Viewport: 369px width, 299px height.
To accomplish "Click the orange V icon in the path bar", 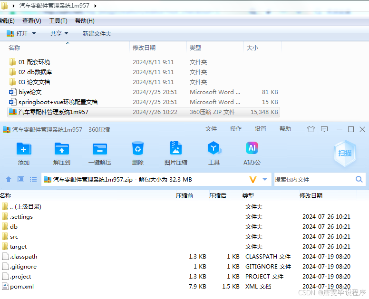I will 253,180.
